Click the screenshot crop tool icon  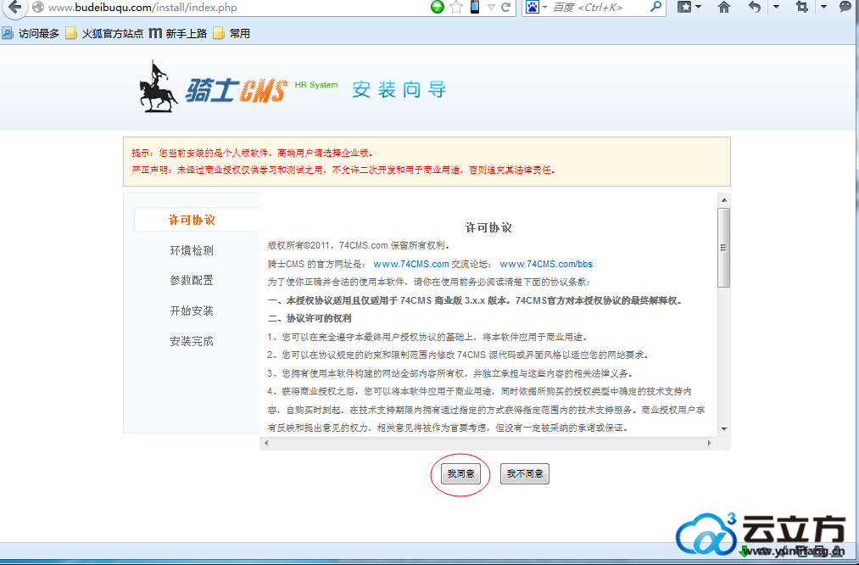coord(802,7)
